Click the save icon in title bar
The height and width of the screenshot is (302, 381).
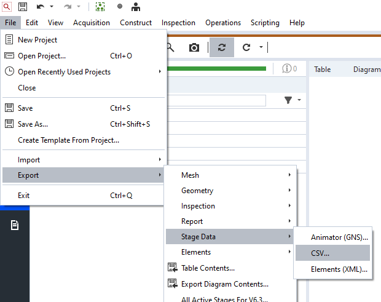tap(23, 7)
